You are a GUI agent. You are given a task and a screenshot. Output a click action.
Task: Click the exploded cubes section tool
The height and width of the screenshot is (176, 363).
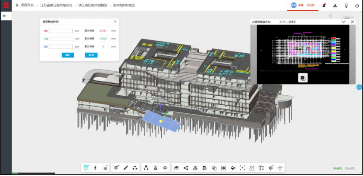(x=135, y=168)
